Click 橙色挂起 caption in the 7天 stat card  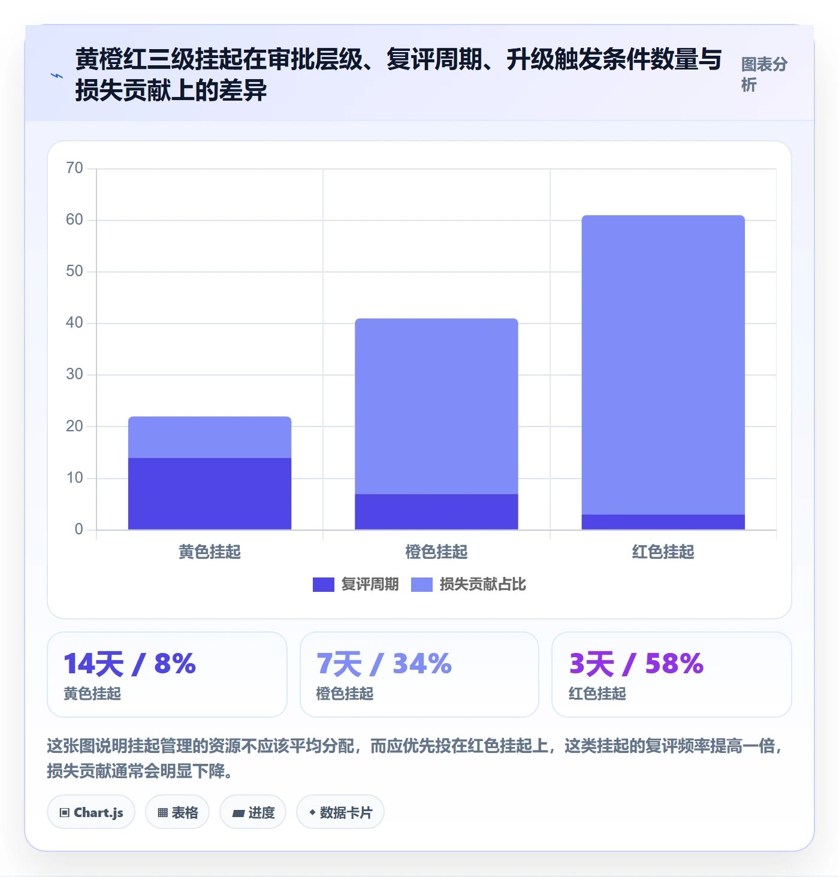pos(345,694)
